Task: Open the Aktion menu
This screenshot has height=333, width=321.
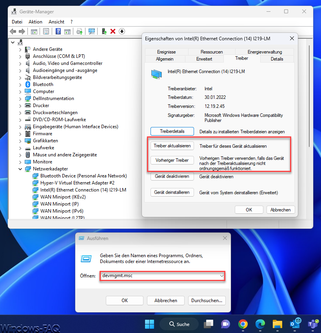Action: click(35, 22)
